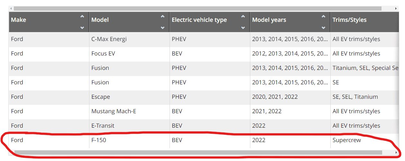Select the Supercrew trim cell
Image resolution: width=405 pixels, height=161 pixels.
[347, 140]
